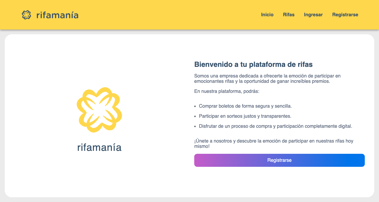Image resolution: width=379 pixels, height=202 pixels.
Task: Click the rifamanía clover logo icon in navbar
Action: coord(27,15)
